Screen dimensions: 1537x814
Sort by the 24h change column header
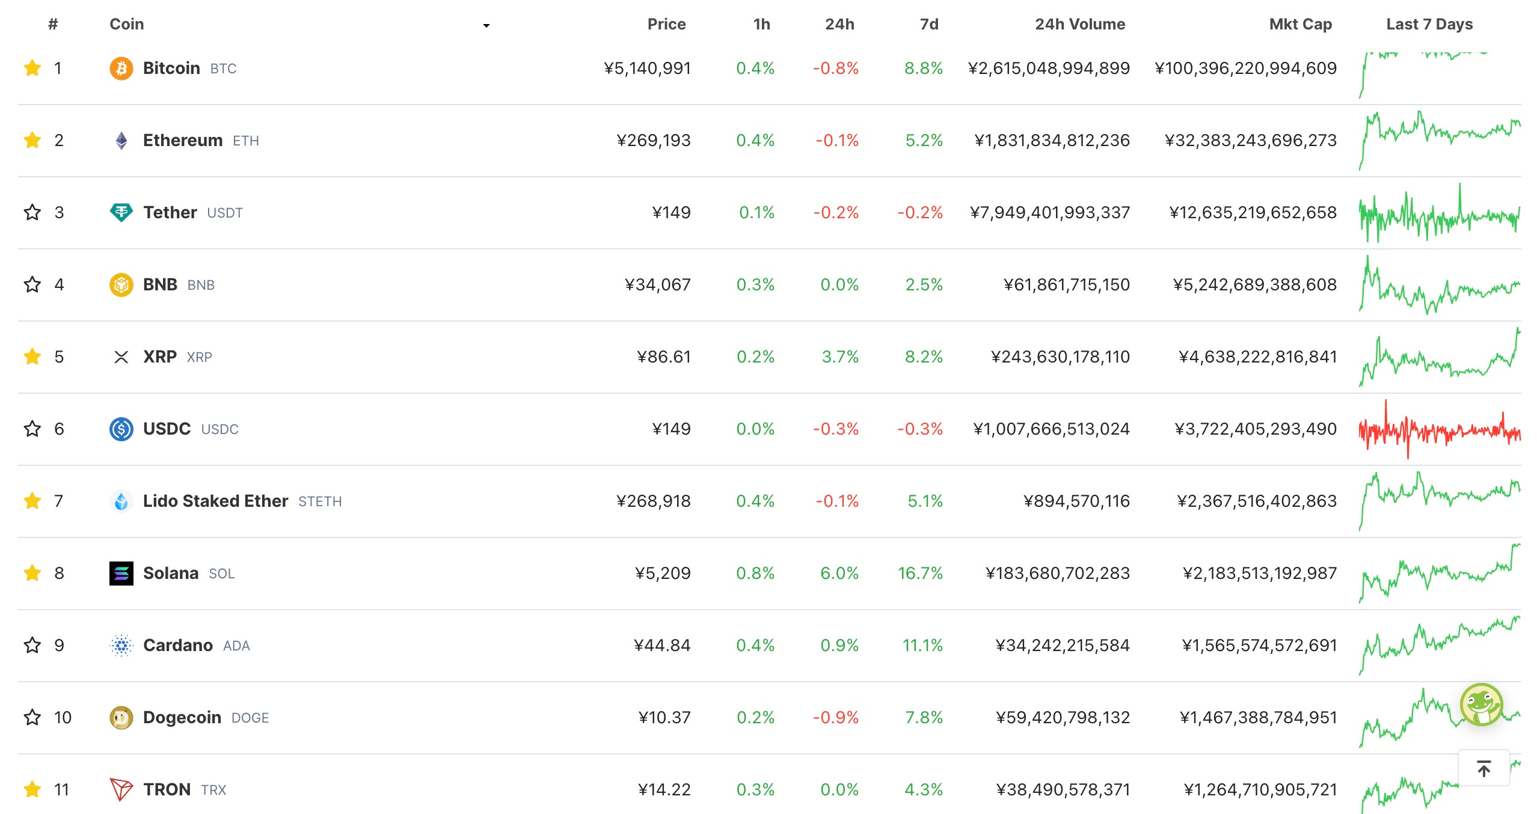[x=839, y=24]
